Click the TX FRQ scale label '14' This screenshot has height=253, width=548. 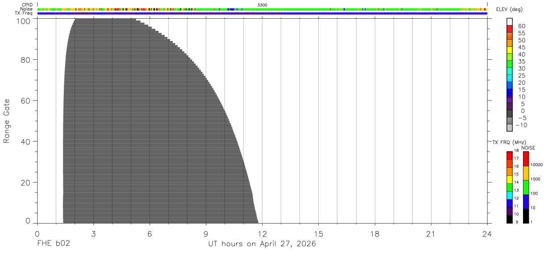[x=517, y=182]
